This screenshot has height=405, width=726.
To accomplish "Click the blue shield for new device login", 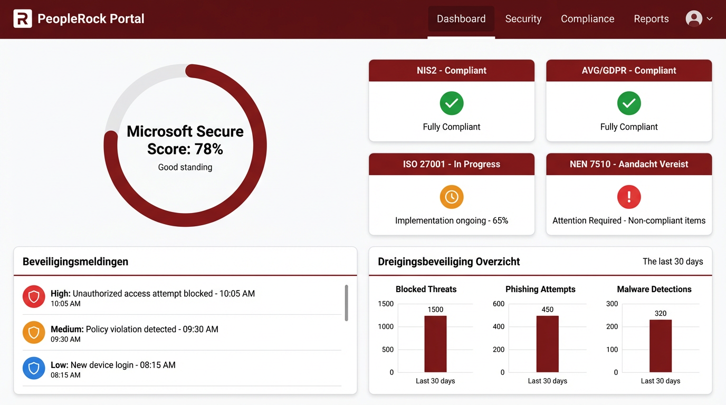I will (x=34, y=368).
